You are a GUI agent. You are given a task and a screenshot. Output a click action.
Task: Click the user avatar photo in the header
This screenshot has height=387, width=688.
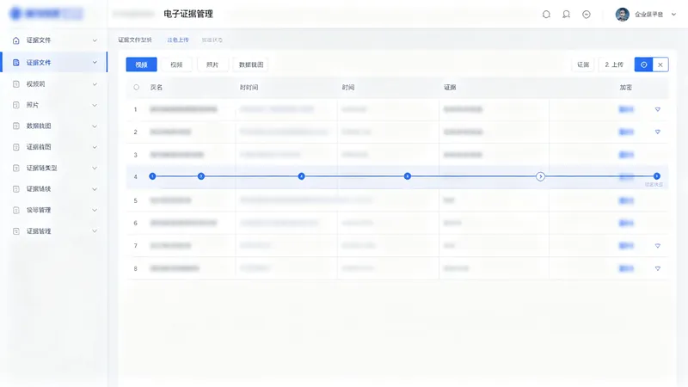point(622,15)
